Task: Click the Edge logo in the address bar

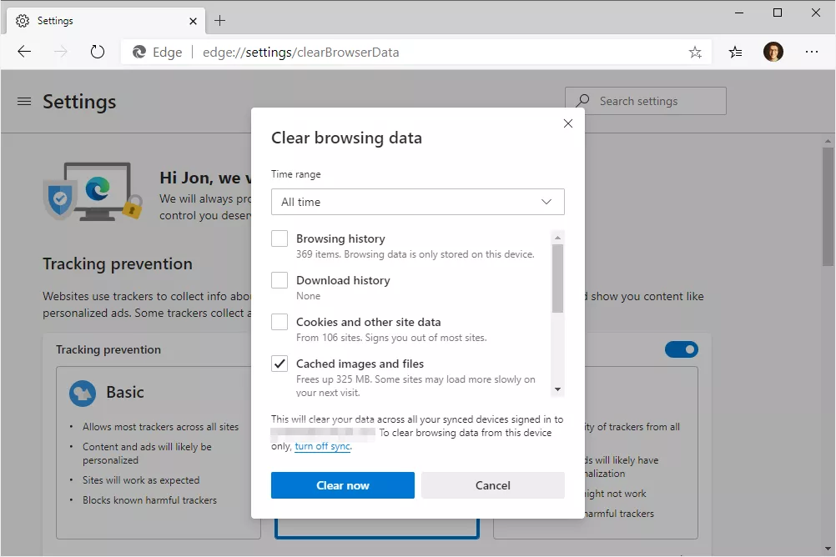Action: point(138,52)
